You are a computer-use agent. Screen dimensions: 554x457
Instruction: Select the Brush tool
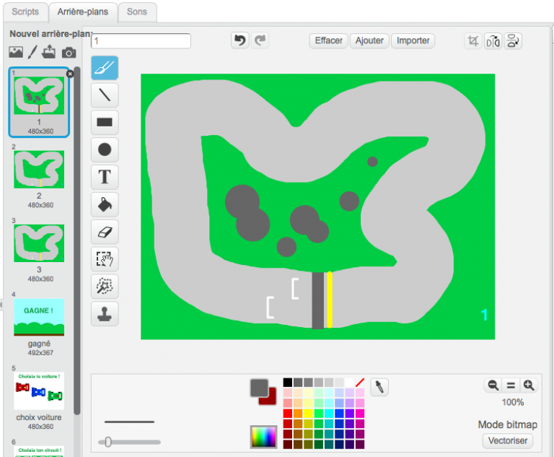point(105,67)
